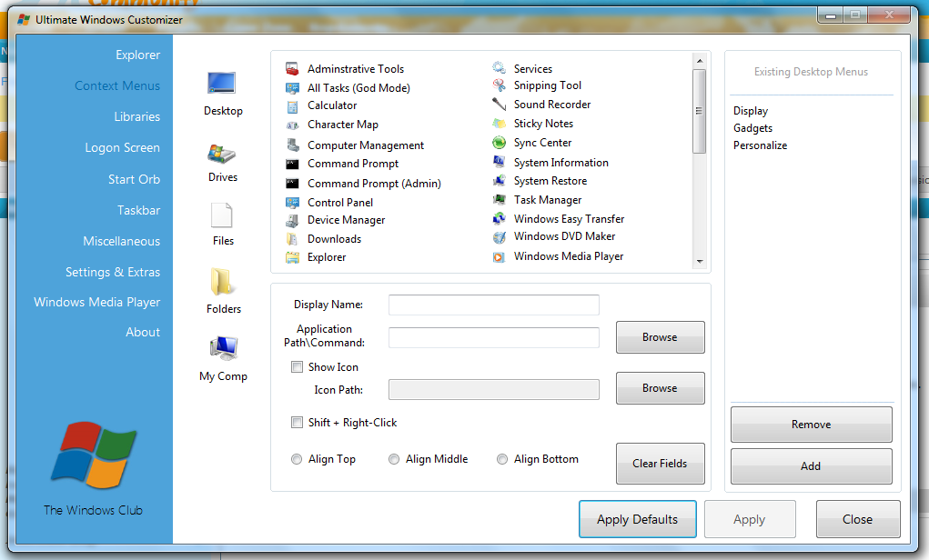Switch to the Start Orb section
Screen dimensions: 929x560
134,179
